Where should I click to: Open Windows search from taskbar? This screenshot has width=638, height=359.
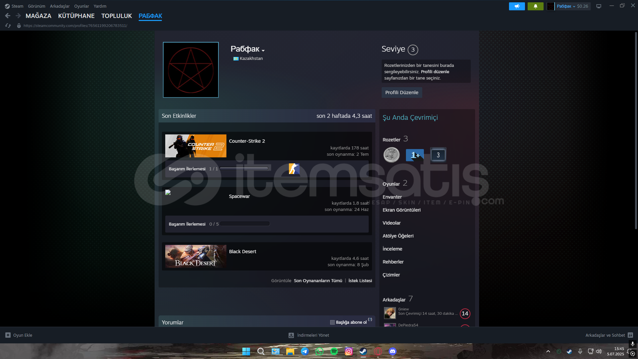point(261,351)
